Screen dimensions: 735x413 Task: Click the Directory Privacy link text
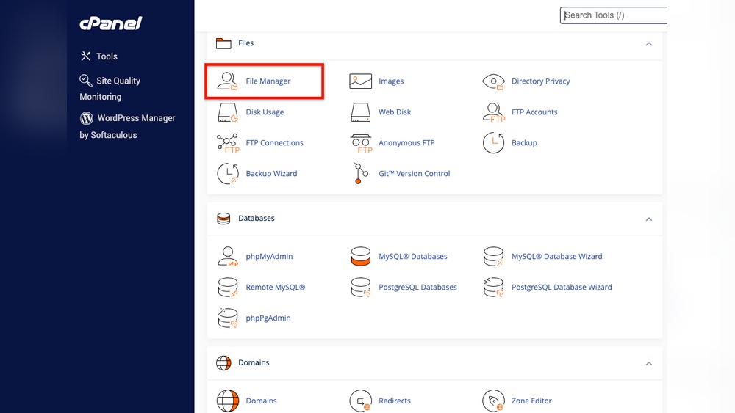pyautogui.click(x=540, y=81)
